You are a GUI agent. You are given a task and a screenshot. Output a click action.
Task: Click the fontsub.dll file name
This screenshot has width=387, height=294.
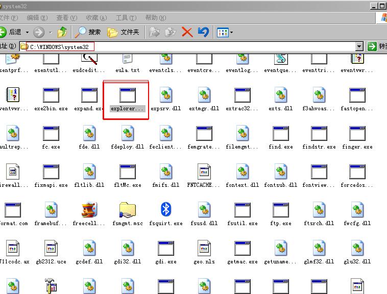pyautogui.click(x=281, y=185)
